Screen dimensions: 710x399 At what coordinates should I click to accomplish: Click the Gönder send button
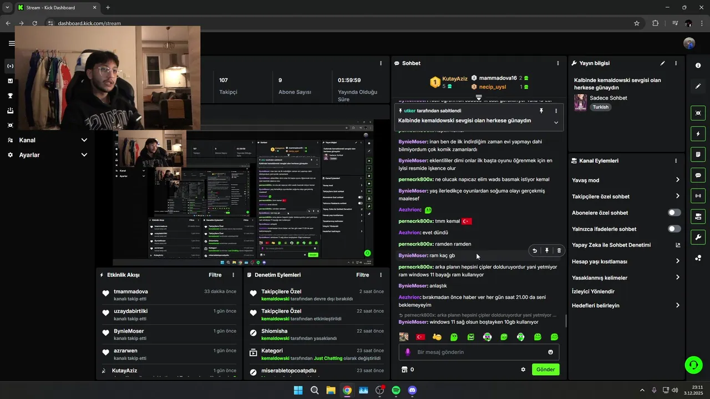click(545, 370)
